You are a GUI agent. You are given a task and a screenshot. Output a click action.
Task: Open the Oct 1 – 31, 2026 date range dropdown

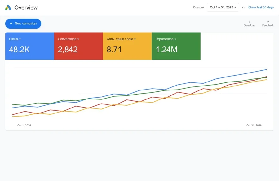coord(223,7)
